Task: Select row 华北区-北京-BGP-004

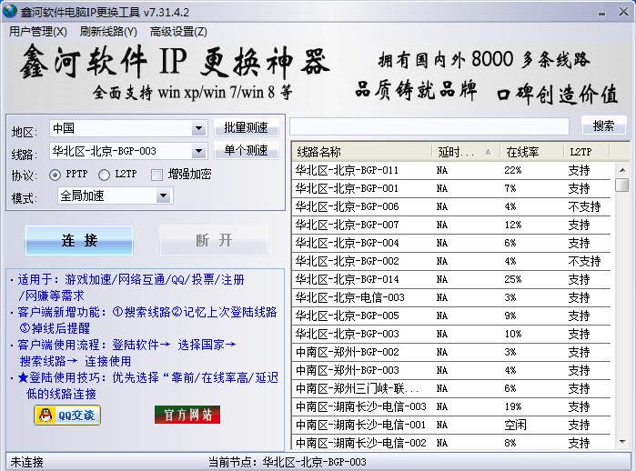Action: (x=451, y=243)
